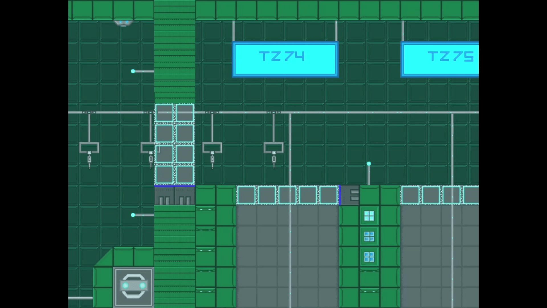547x308 pixels.
Task: Click the ceiling lamp with blue lights
Action: [123, 23]
